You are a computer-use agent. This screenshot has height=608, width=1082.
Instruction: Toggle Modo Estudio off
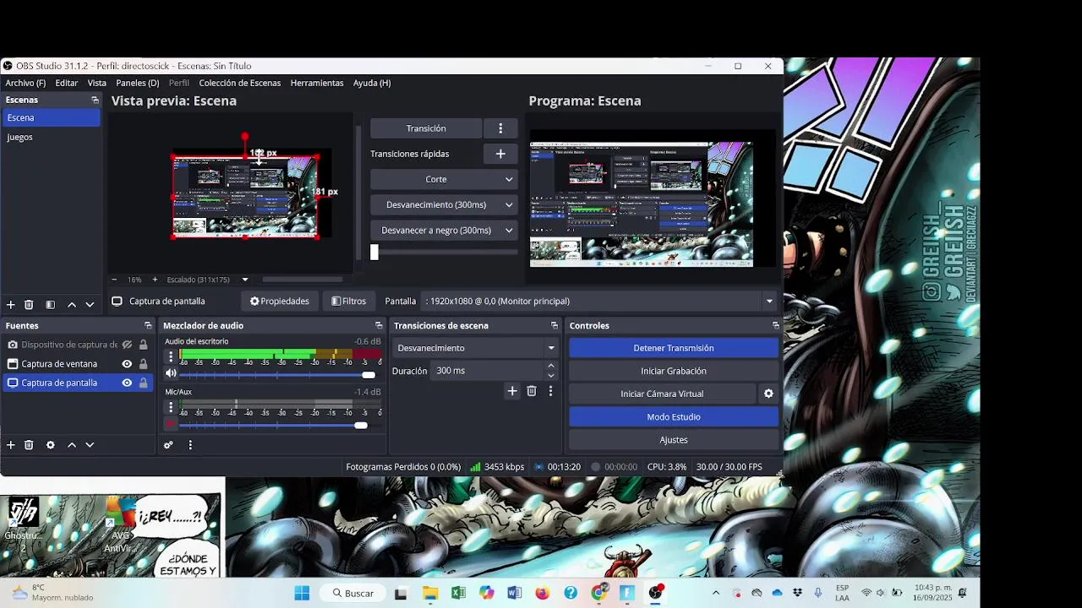(x=674, y=416)
